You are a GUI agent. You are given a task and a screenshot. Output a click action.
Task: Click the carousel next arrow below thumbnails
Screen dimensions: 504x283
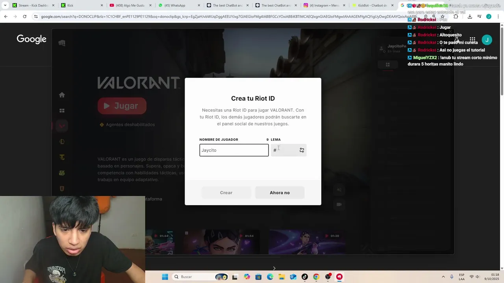pos(274,268)
